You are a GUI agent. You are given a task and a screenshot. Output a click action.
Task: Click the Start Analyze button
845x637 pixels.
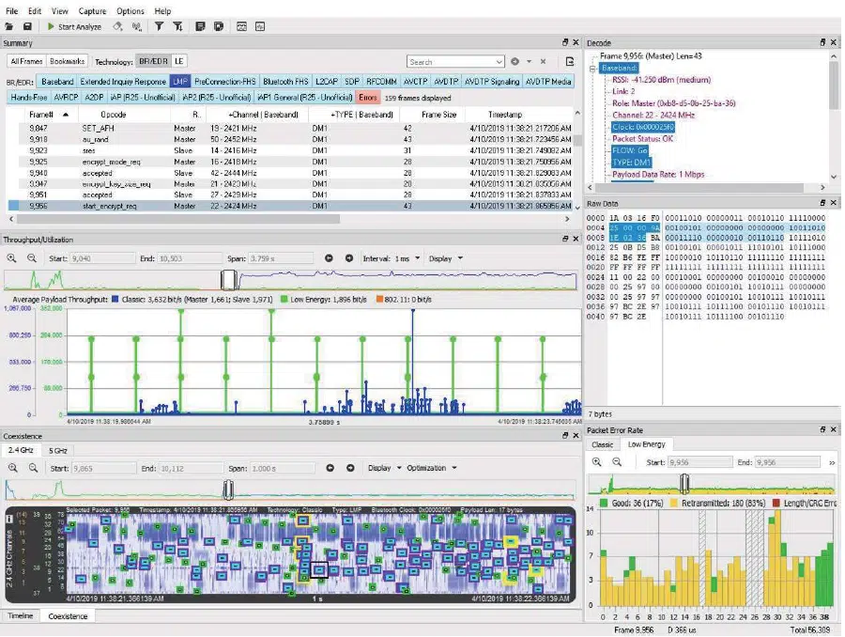(x=74, y=26)
